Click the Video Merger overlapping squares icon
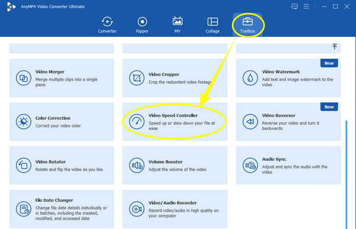Viewport: 356px width, 229px height. (23, 78)
